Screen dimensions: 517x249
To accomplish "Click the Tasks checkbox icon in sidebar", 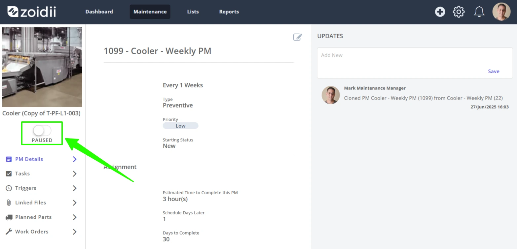I will [9, 173].
